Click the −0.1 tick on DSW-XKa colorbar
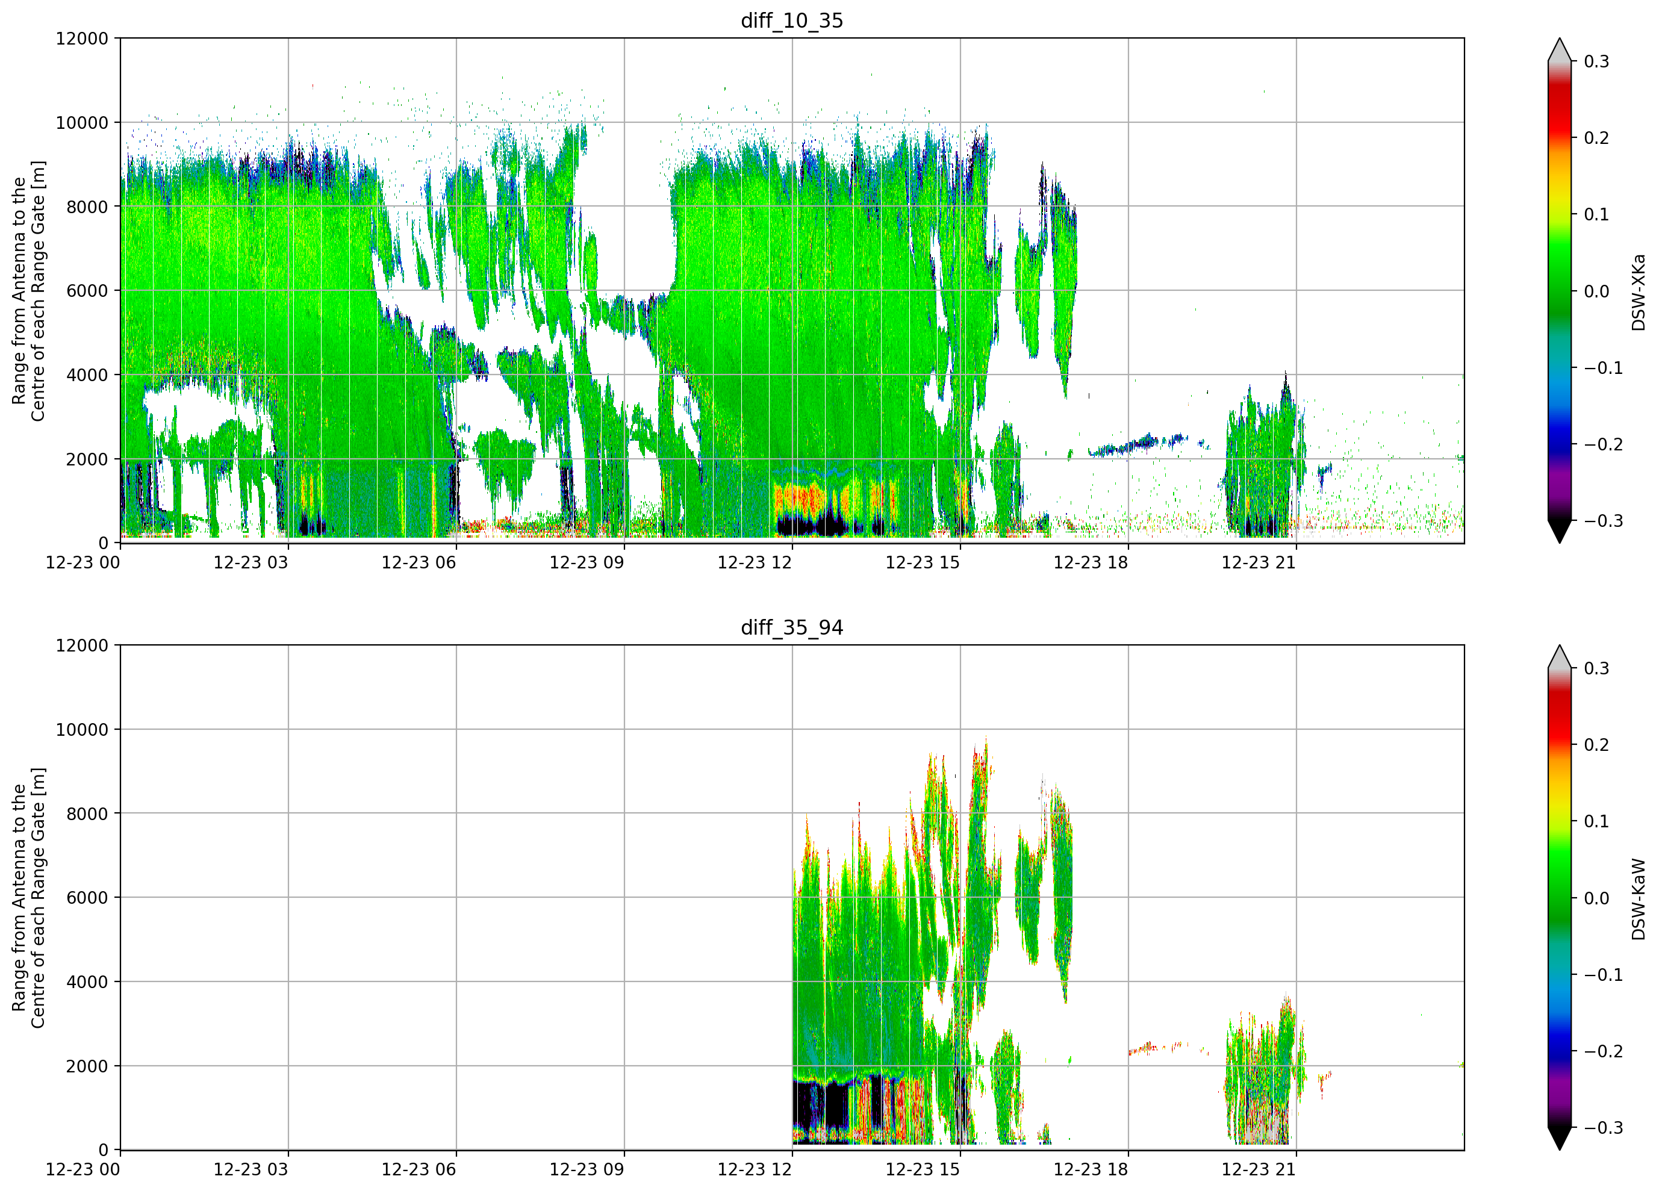This screenshot has height=1191, width=1659. click(x=1604, y=368)
